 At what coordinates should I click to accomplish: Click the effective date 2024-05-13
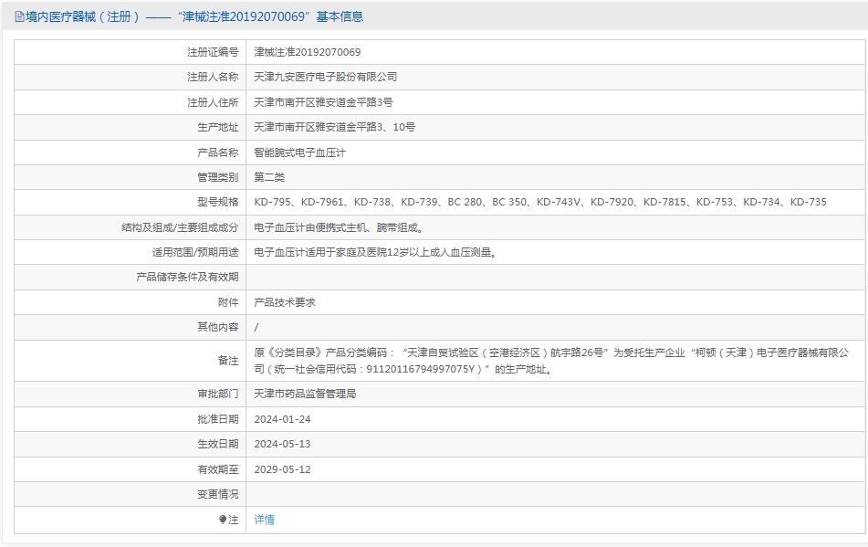pos(282,444)
